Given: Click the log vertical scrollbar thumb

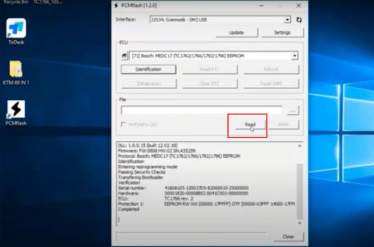Looking at the screenshot, I should [300, 191].
